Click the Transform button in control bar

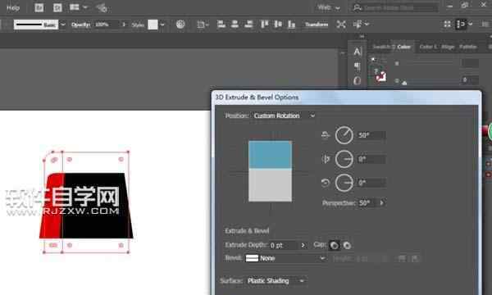pos(317,24)
